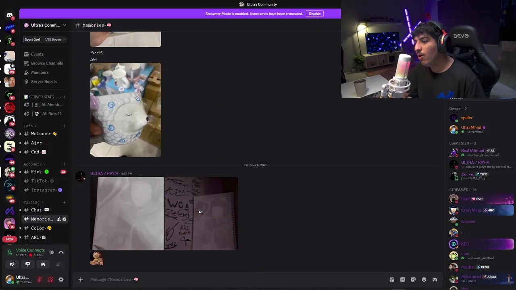Collapse the Info category
The image size is (516, 290).
click(x=30, y=126)
